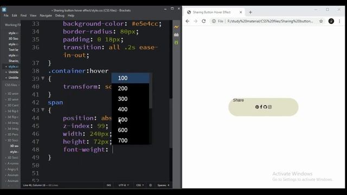Select 300 from the font-weight hints

[130, 99]
